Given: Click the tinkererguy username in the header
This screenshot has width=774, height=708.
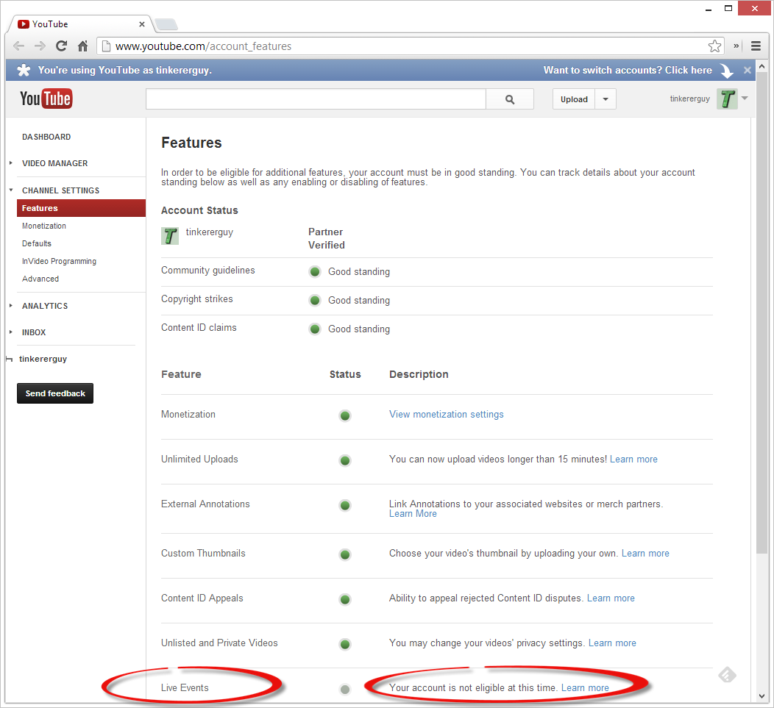Looking at the screenshot, I should click(689, 99).
